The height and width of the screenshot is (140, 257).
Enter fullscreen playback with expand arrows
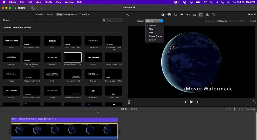pyautogui.click(x=254, y=102)
